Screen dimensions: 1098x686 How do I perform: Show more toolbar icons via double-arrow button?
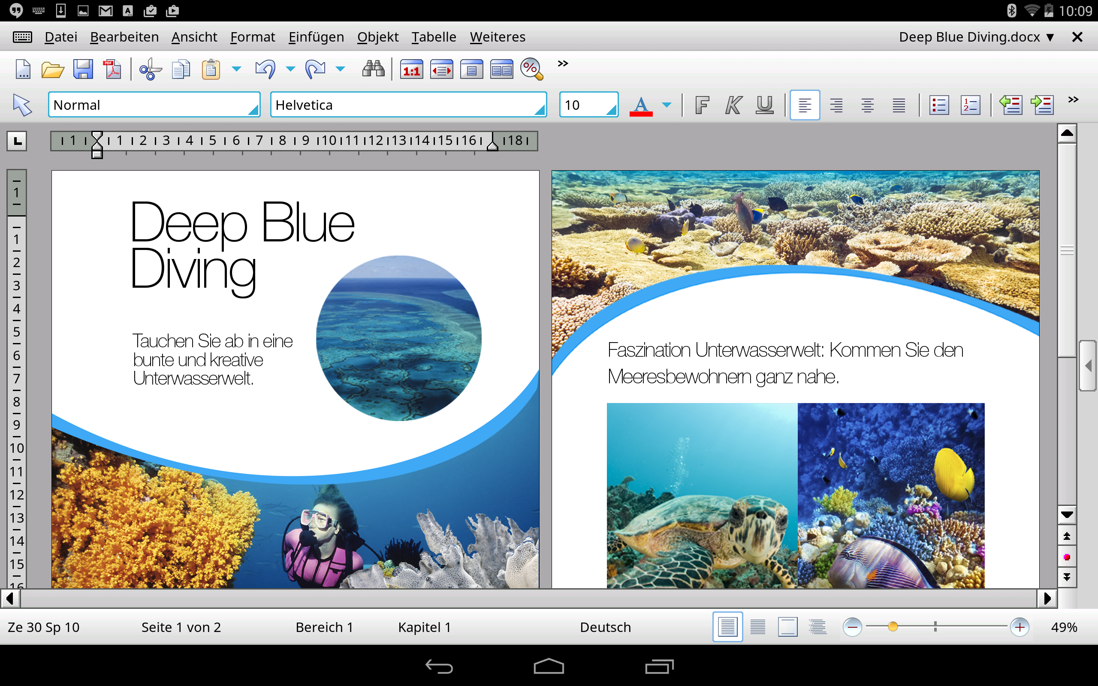563,63
